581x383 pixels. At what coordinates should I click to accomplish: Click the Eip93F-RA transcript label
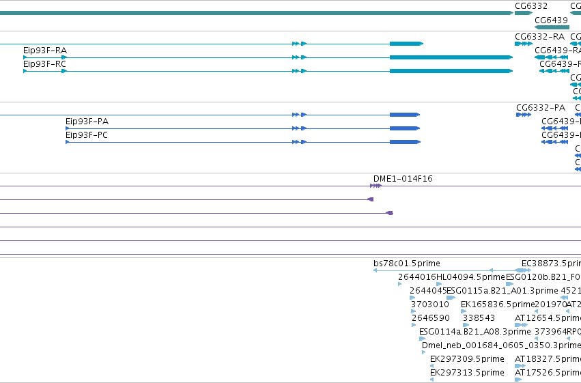(45, 51)
